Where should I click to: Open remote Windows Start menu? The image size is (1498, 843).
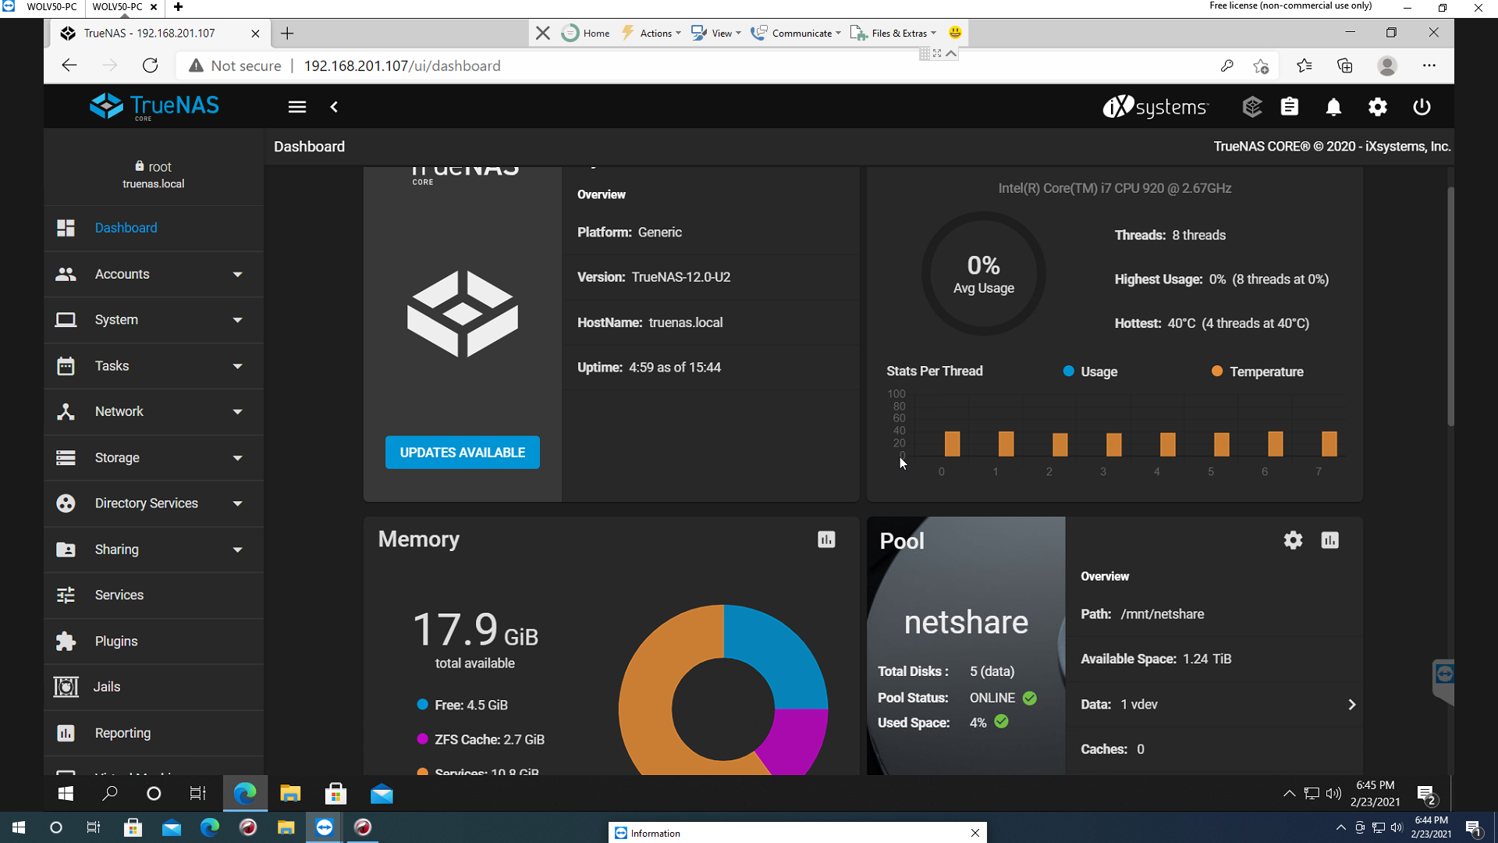point(66,794)
